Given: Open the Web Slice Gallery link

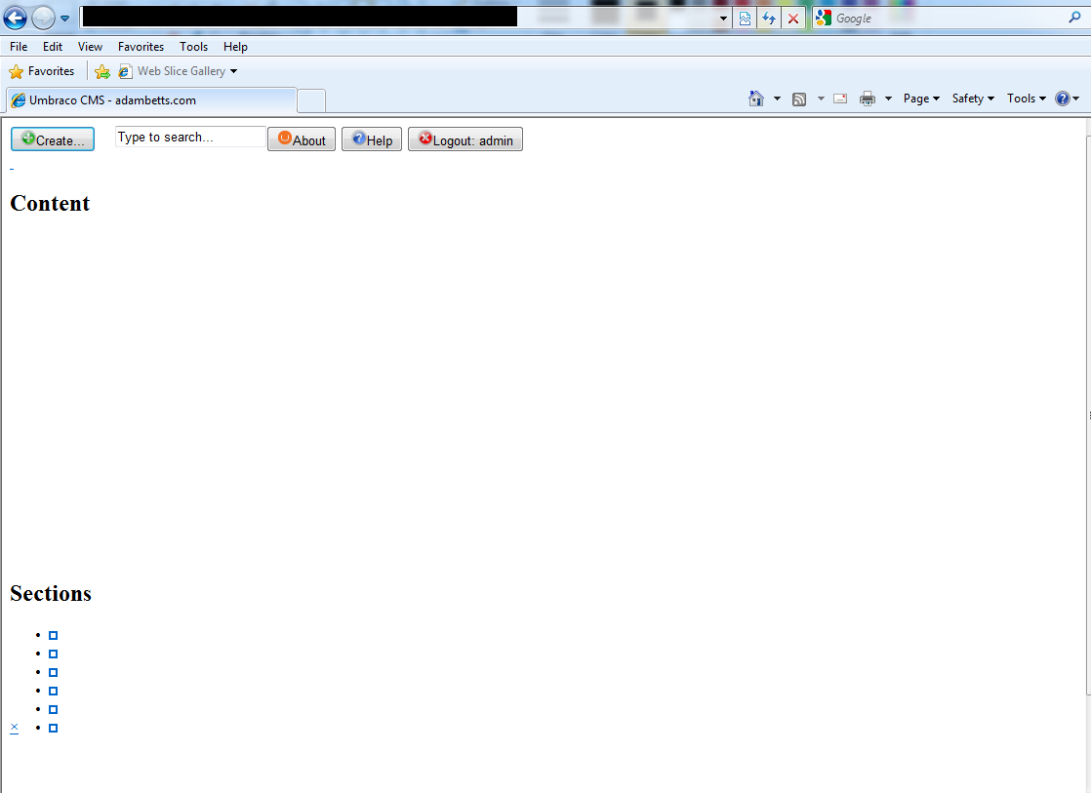Looking at the screenshot, I should pyautogui.click(x=173, y=71).
